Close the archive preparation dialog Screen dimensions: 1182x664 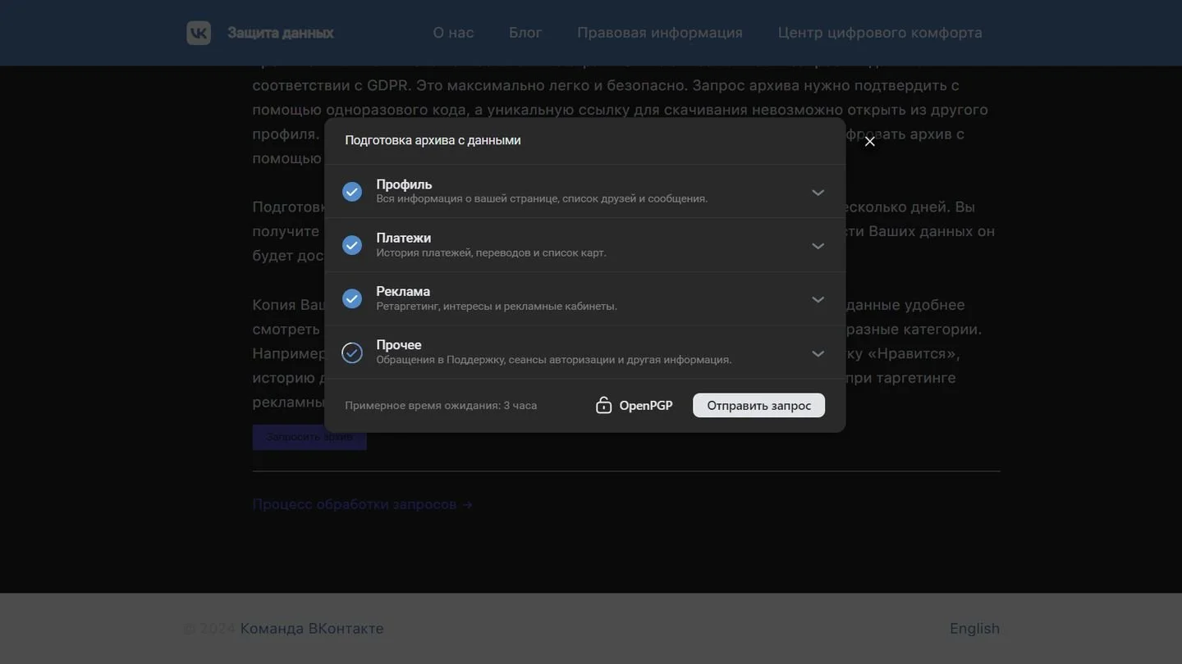pyautogui.click(x=870, y=141)
